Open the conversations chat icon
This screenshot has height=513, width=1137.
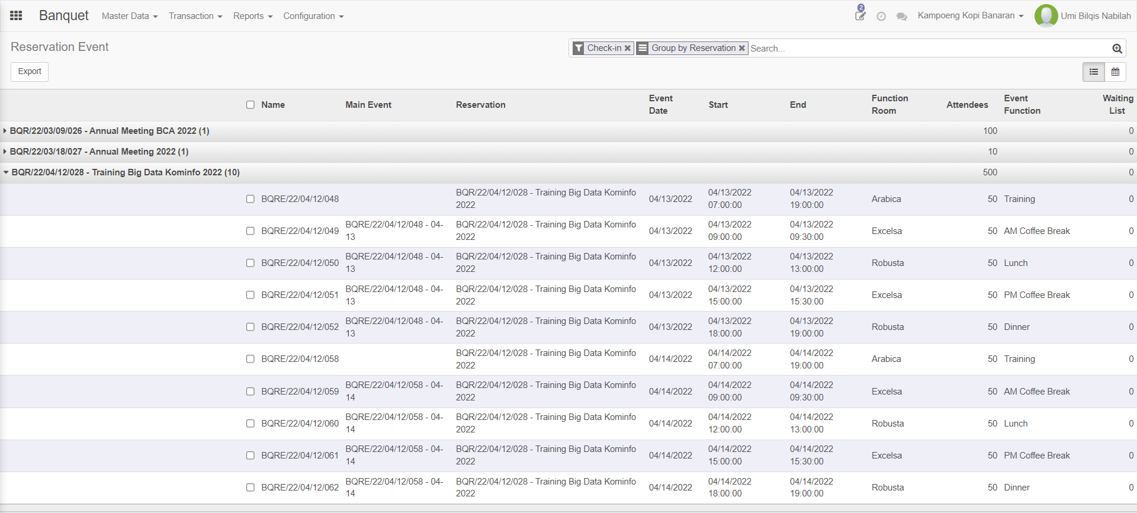coord(902,17)
